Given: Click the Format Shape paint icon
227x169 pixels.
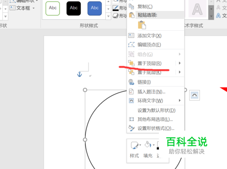Looking at the screenshot, I should [131, 128].
